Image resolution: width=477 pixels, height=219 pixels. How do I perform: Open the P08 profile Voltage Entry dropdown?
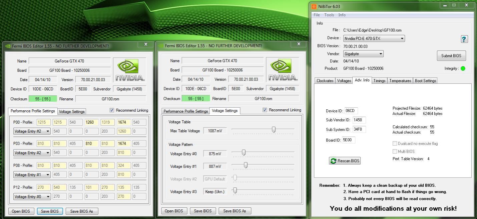click(x=32, y=175)
